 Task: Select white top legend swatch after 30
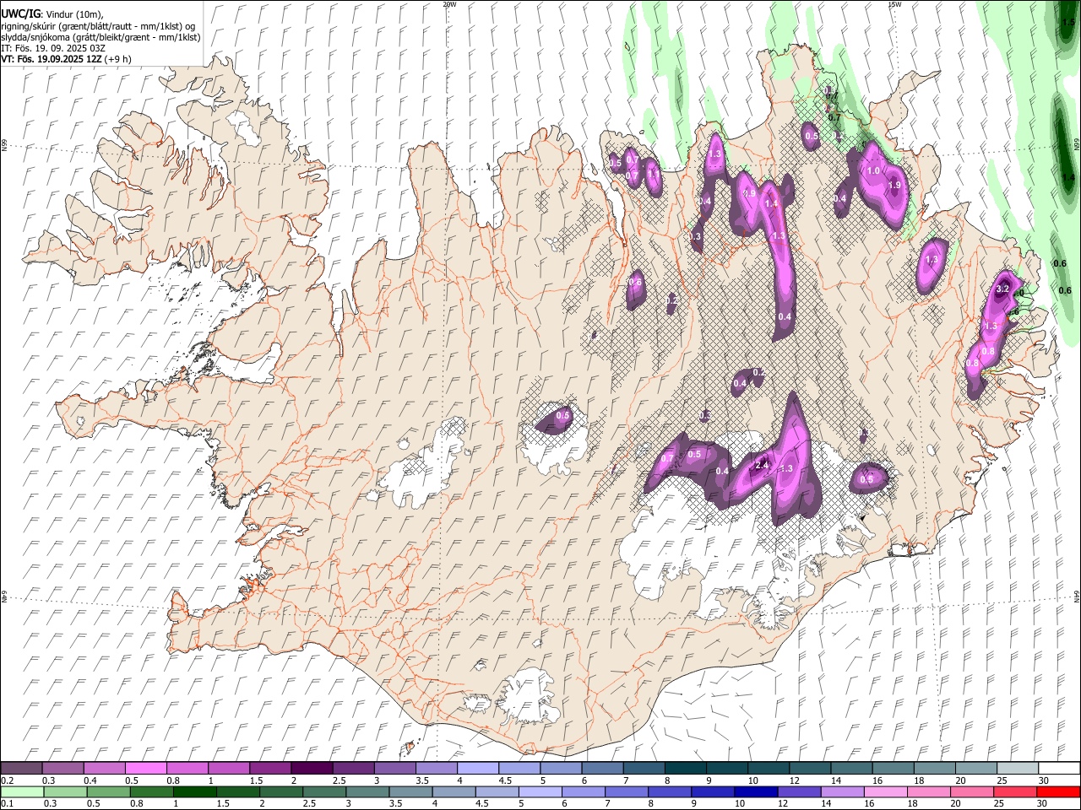click(x=1059, y=768)
